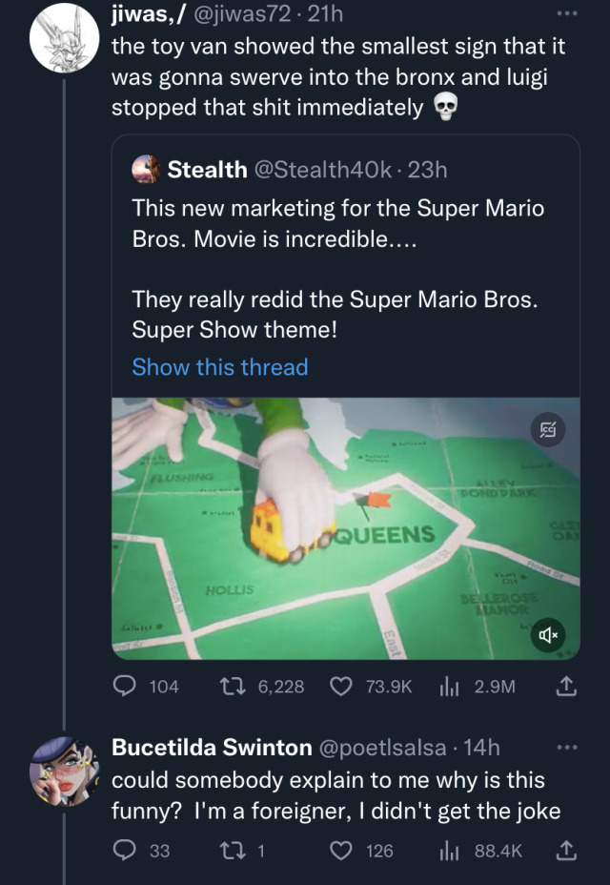The height and width of the screenshot is (885, 610).
Task: Click the jiwas profile avatar
Action: pyautogui.click(x=64, y=36)
